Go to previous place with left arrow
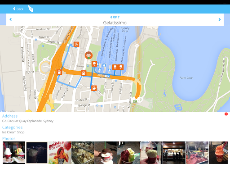Image resolution: width=230 pixels, height=173 pixels. (11, 19)
